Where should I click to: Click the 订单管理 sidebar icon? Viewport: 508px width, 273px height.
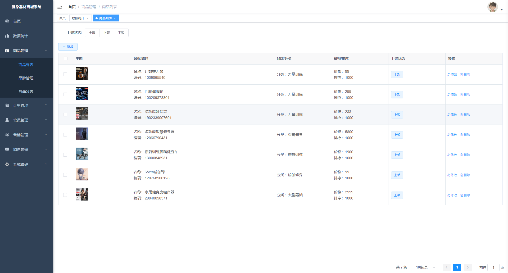tap(7, 105)
